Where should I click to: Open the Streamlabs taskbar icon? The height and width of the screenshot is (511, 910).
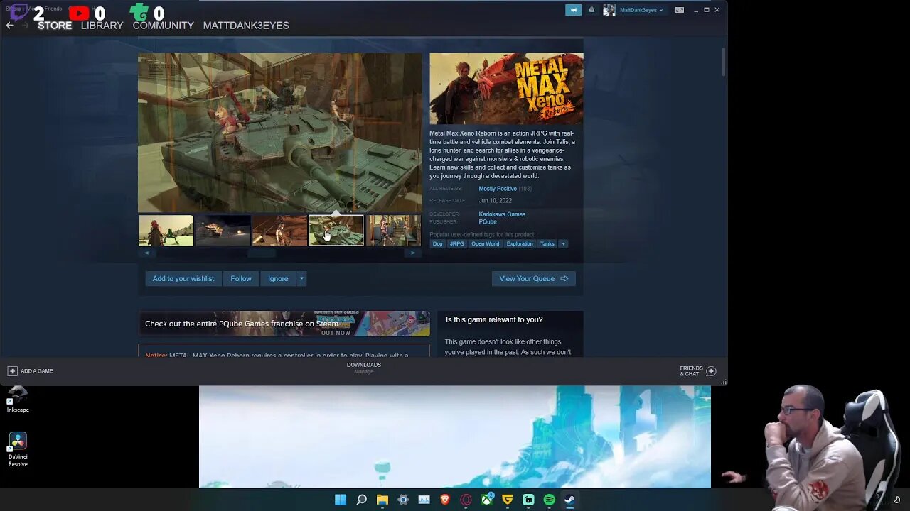point(528,500)
